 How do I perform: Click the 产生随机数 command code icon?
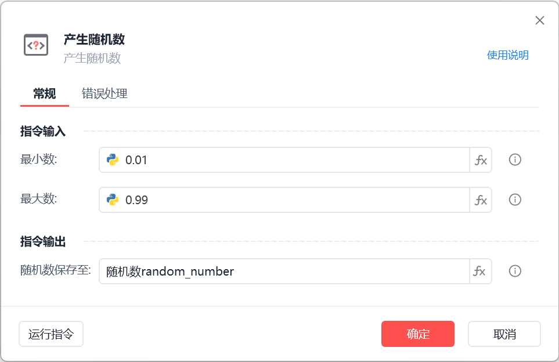(x=36, y=45)
